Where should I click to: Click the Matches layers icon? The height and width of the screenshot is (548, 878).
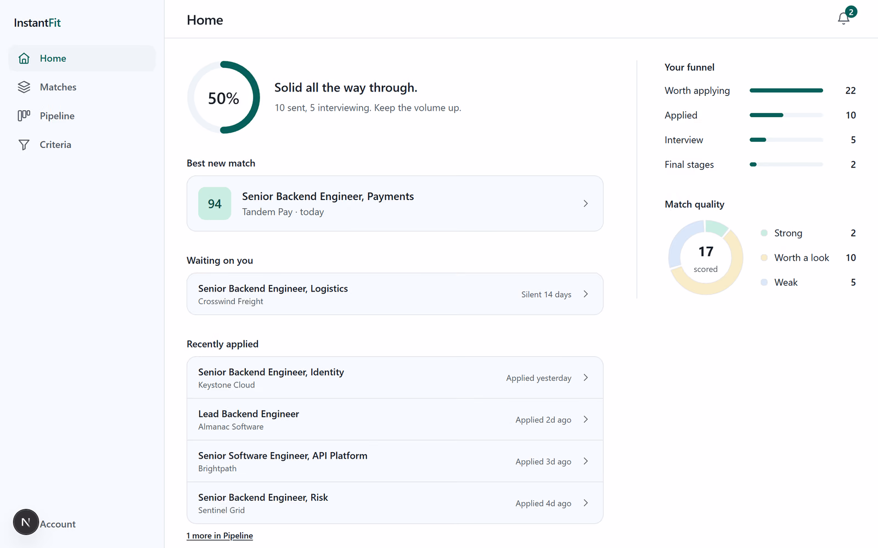(24, 87)
